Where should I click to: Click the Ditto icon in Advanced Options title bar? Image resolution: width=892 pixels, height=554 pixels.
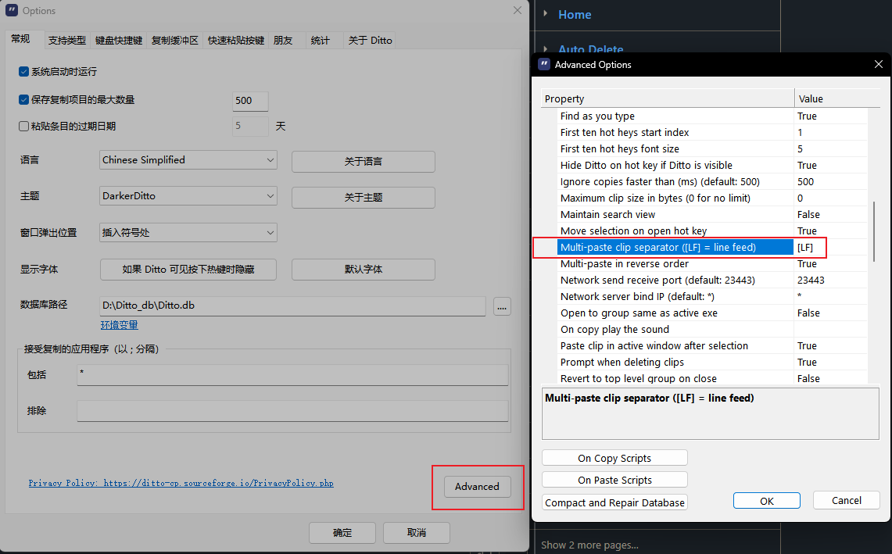click(x=544, y=64)
